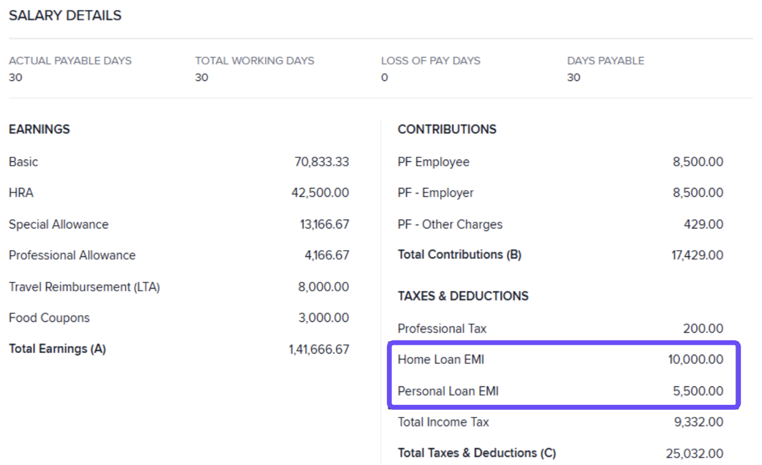Select the Total Earnings (A) amount
762x465 pixels.
pos(319,349)
